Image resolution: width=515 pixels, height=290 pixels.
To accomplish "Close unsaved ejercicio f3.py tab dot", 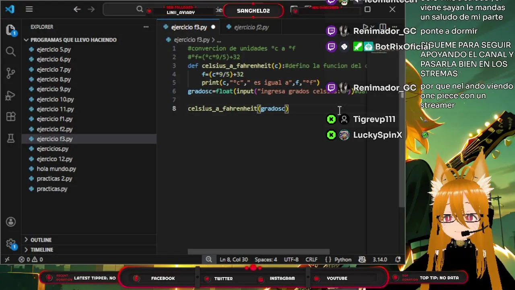I will 213,27.
